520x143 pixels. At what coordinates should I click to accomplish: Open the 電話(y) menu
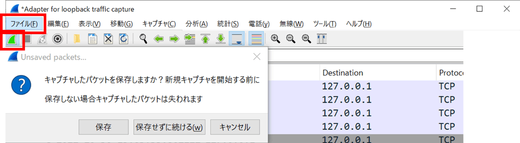point(259,24)
